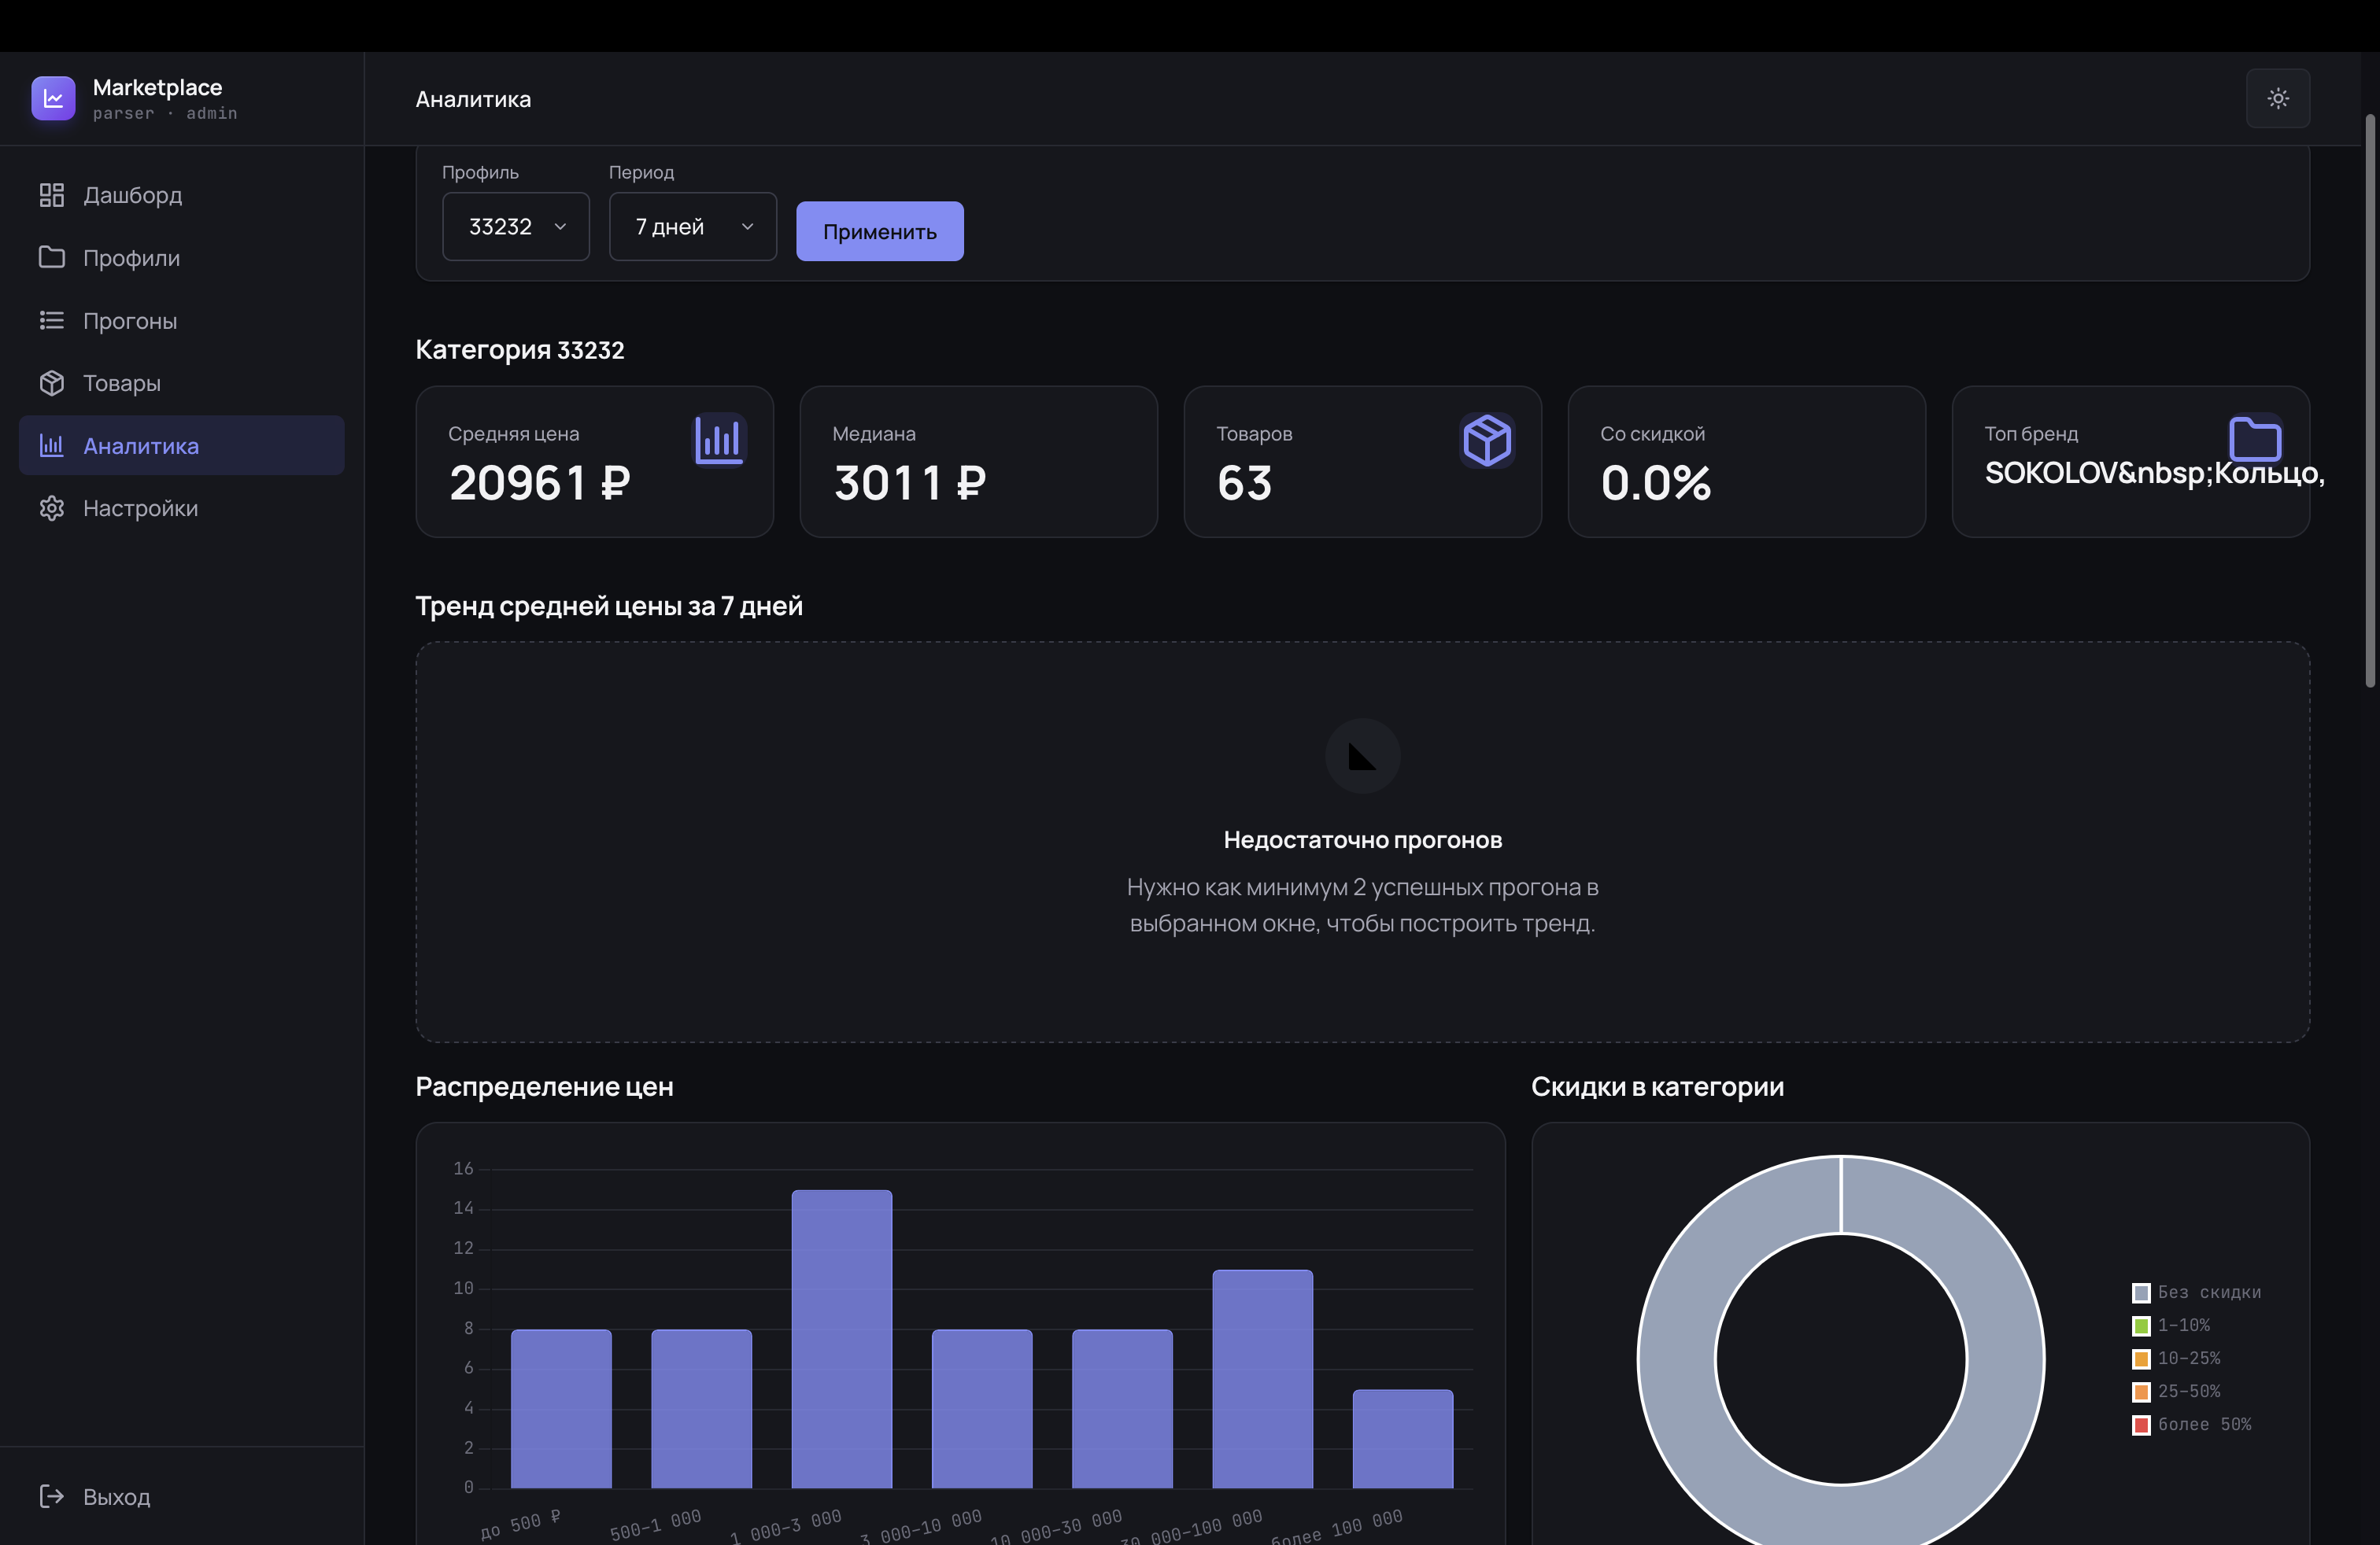Viewport: 2380px width, 1545px height.
Task: Click the Товаров count 63
Action: tap(1245, 483)
